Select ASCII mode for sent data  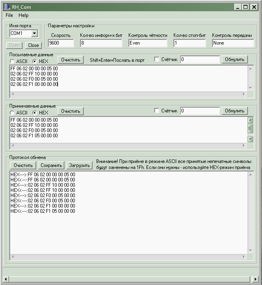click(x=12, y=61)
